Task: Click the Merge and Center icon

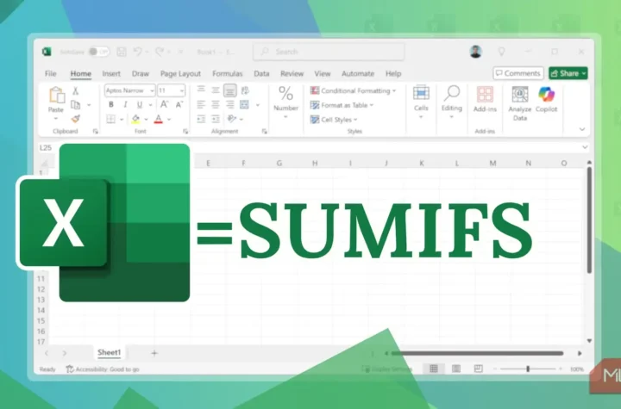Action: coord(245,104)
